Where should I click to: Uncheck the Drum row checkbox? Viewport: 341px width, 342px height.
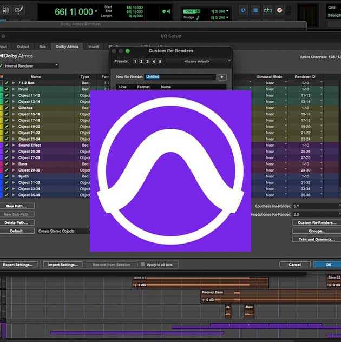(6, 89)
